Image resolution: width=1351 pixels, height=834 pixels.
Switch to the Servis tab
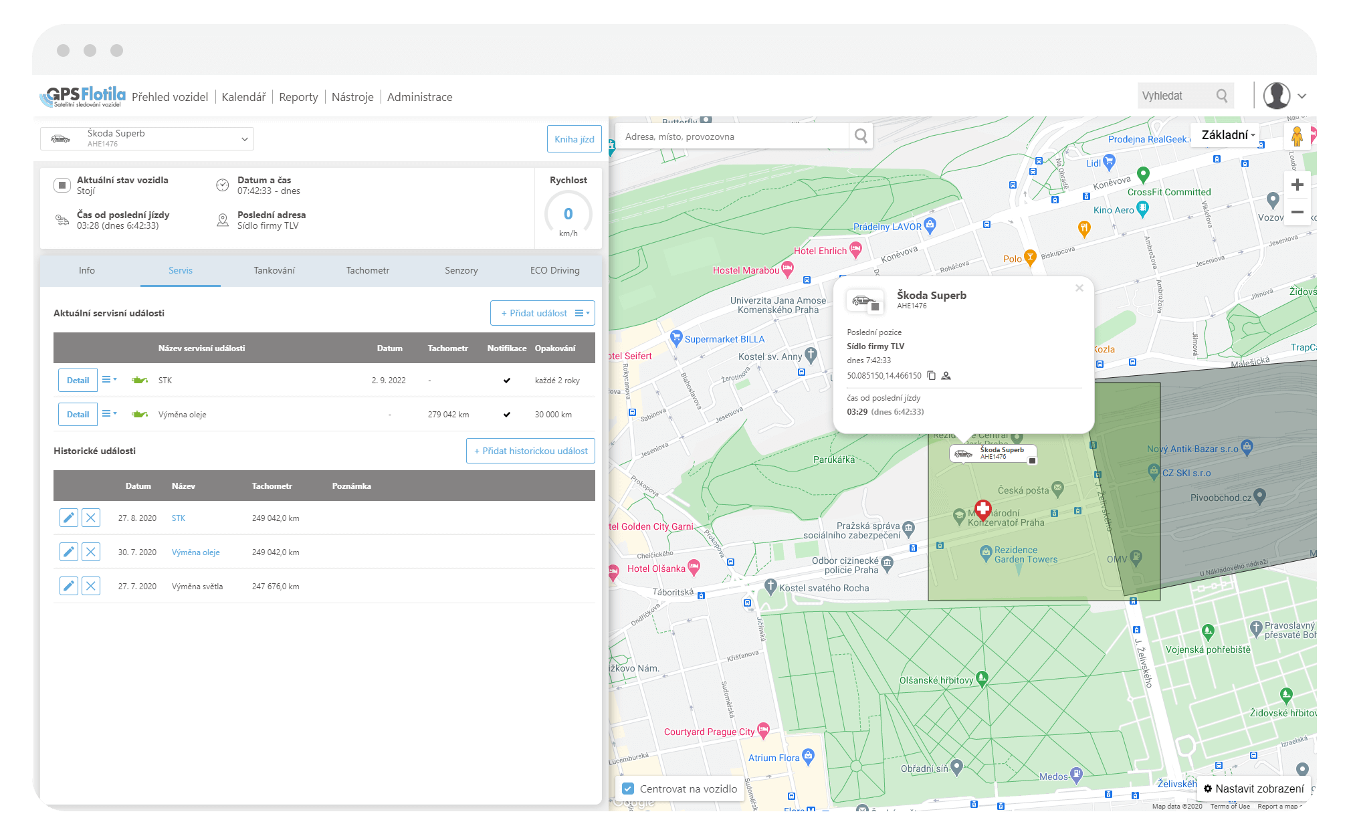pyautogui.click(x=181, y=270)
